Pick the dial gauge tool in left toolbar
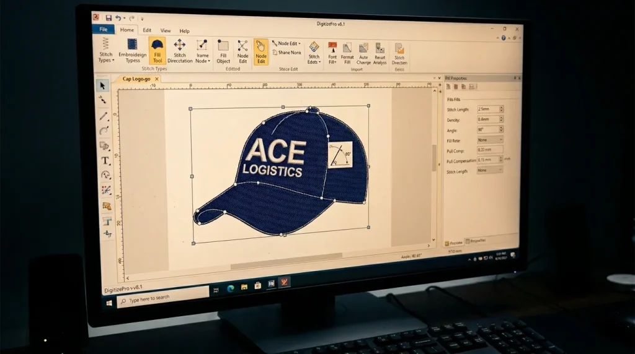 tap(105, 175)
